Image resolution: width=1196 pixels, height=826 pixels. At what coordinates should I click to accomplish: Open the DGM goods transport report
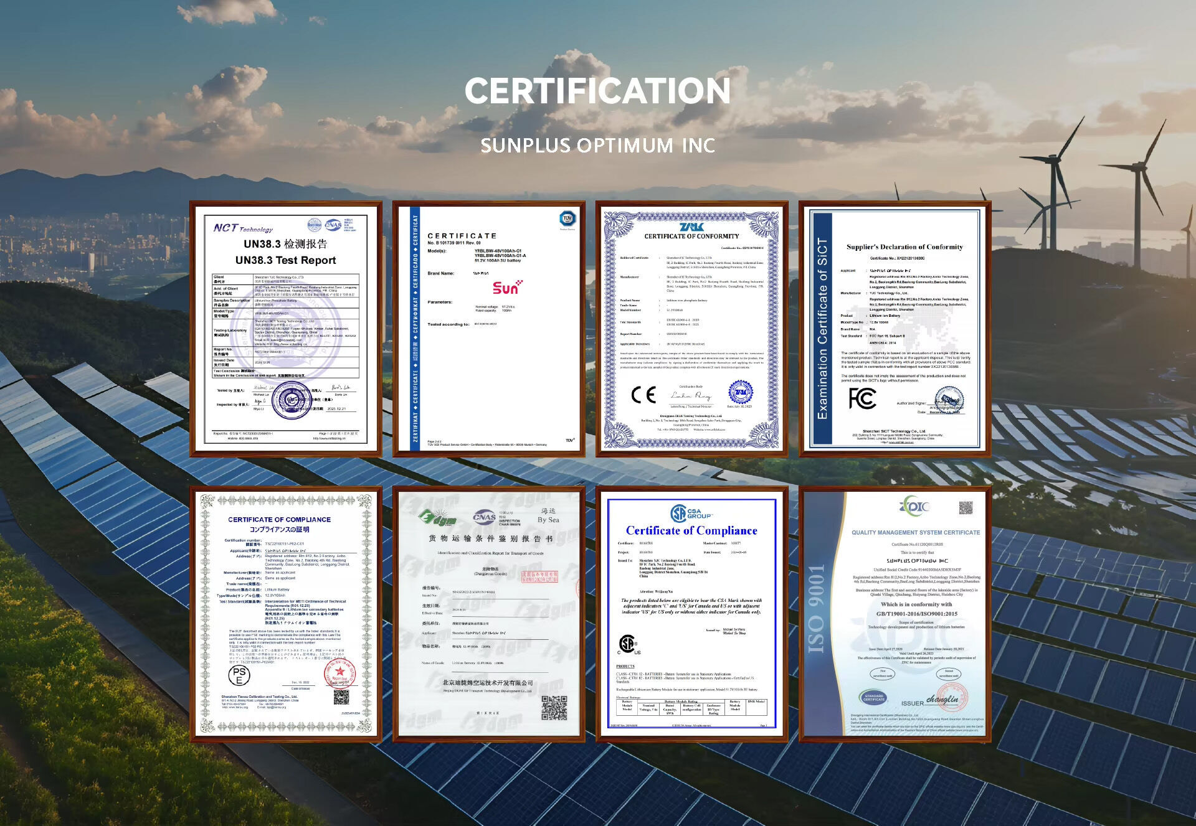click(x=489, y=614)
